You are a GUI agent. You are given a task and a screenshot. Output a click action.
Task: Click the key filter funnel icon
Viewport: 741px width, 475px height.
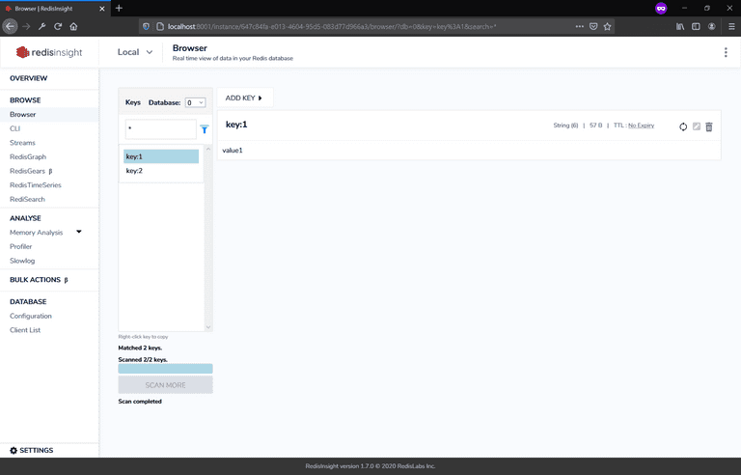point(205,129)
